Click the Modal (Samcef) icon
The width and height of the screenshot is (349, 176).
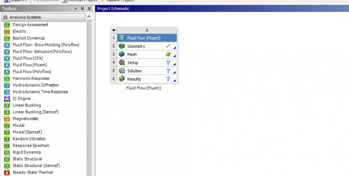coord(7,132)
